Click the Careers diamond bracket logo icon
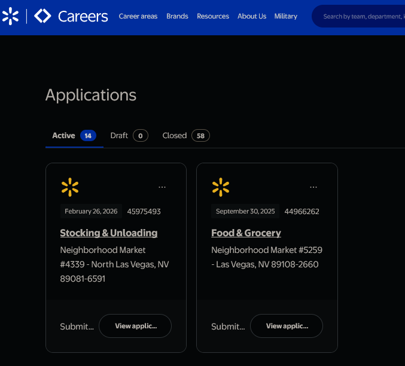This screenshot has height=366, width=405. point(42,16)
